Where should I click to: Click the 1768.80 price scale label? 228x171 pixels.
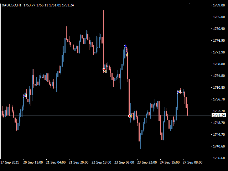(218, 64)
